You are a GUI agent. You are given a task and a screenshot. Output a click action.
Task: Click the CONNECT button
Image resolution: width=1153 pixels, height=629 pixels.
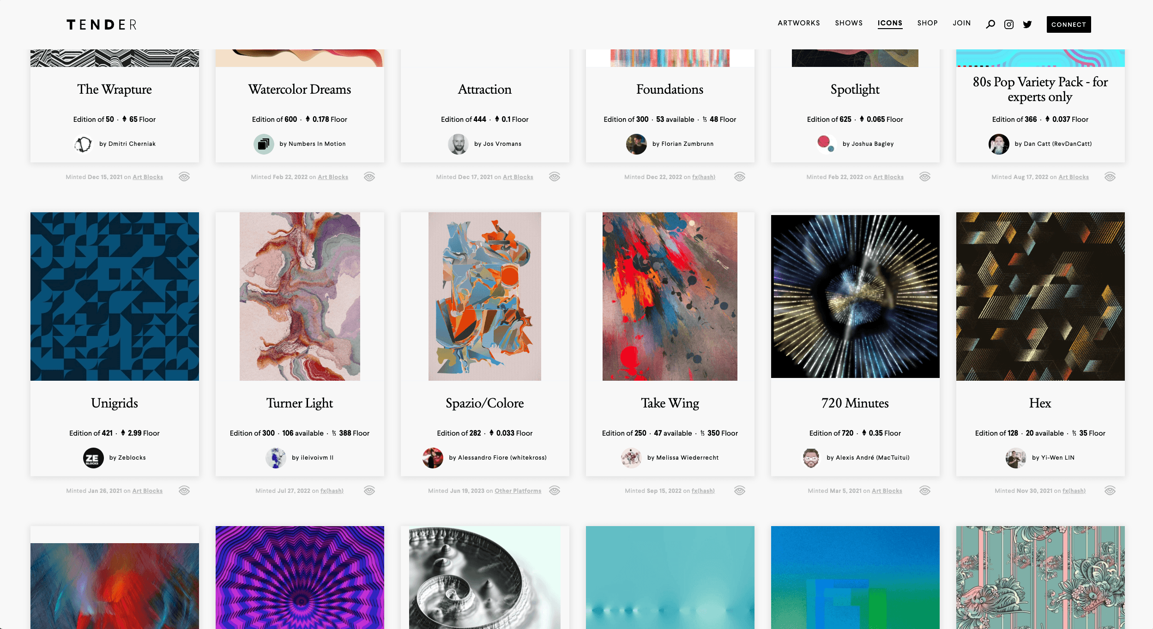[x=1068, y=24]
